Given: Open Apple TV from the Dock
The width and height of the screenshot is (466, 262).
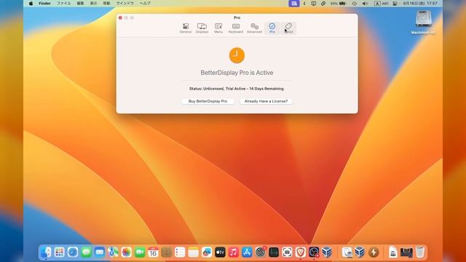Looking at the screenshot, I should (x=220, y=253).
